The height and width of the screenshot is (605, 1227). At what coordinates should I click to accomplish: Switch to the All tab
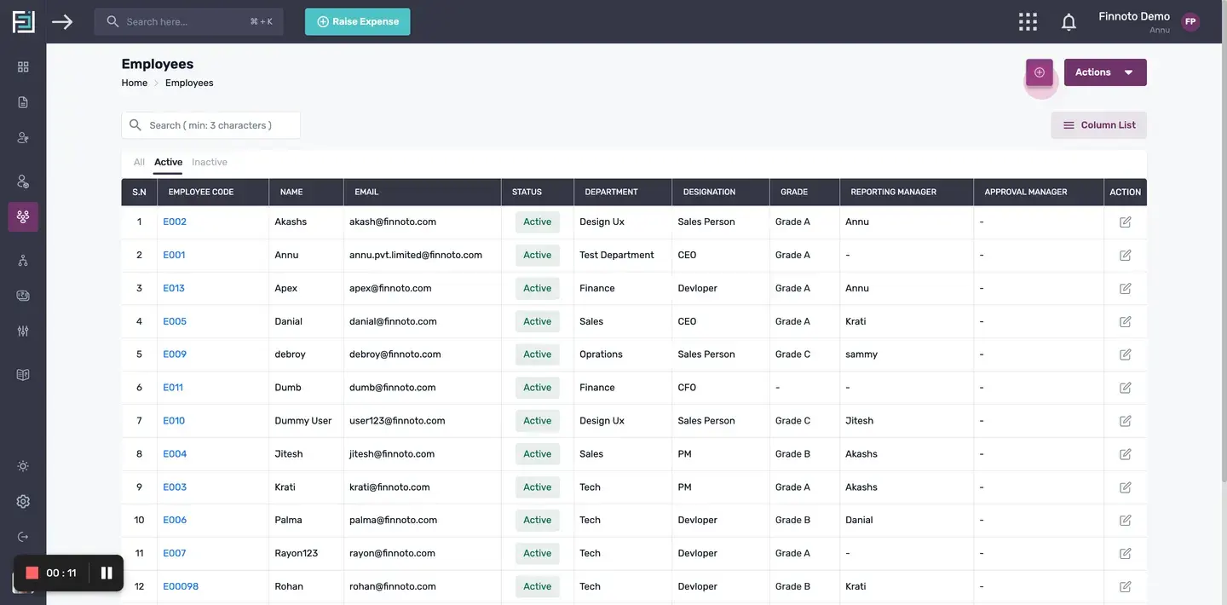point(139,162)
